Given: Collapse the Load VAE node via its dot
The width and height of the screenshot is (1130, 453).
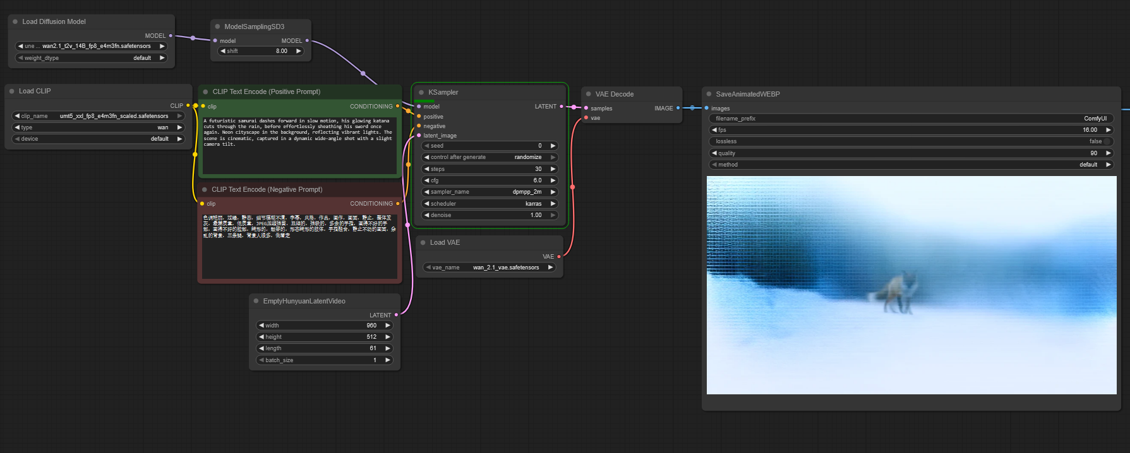Looking at the screenshot, I should [423, 242].
